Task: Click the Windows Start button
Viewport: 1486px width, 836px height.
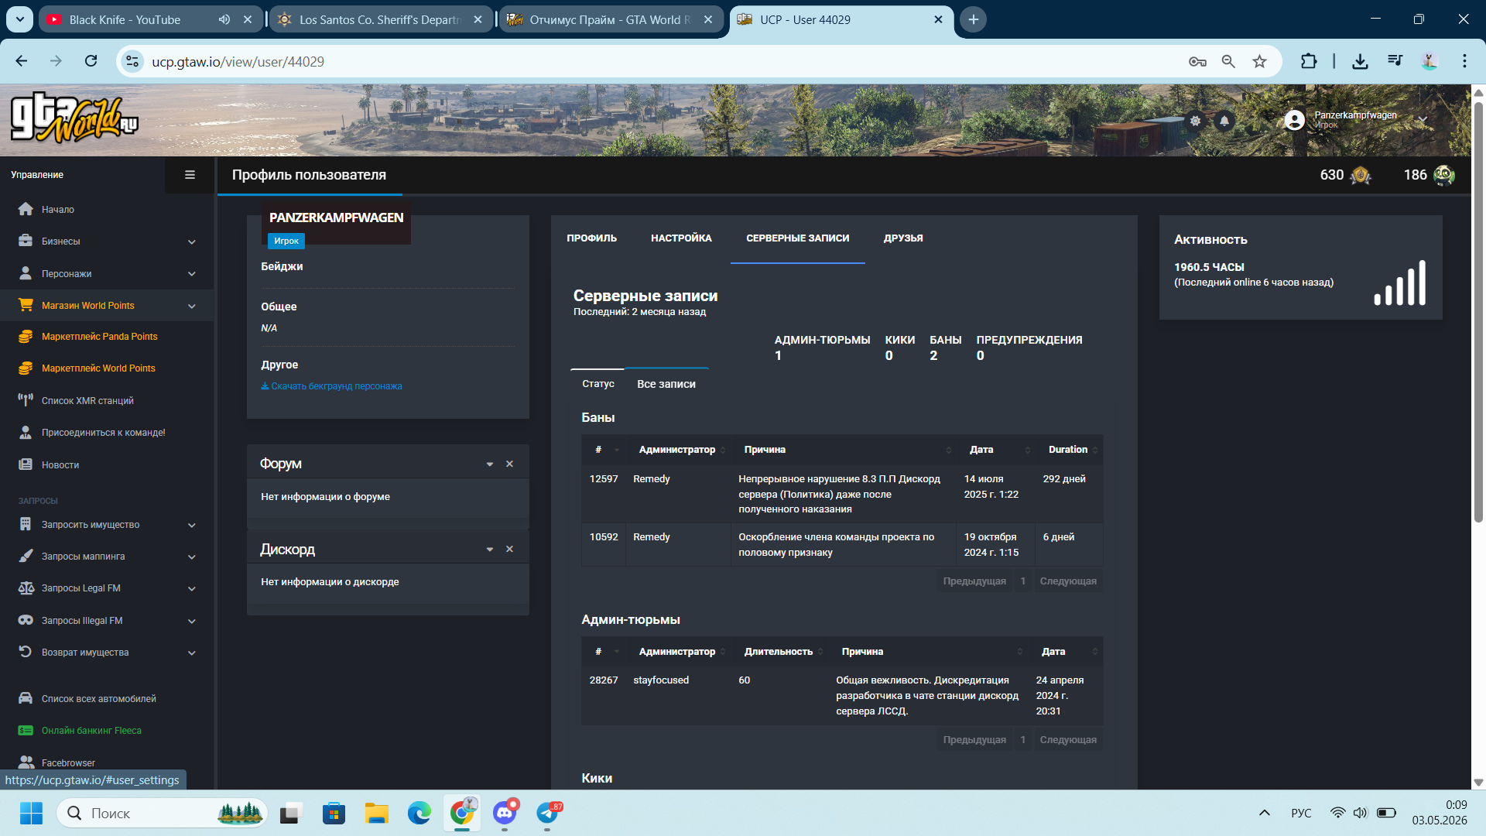Action: point(31,813)
